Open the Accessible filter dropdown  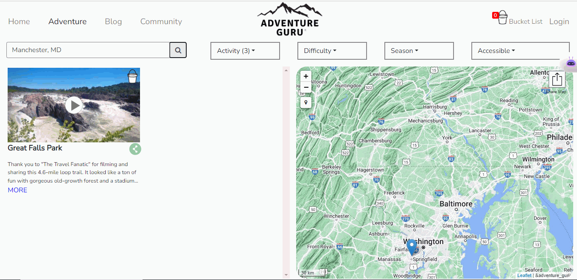520,51
